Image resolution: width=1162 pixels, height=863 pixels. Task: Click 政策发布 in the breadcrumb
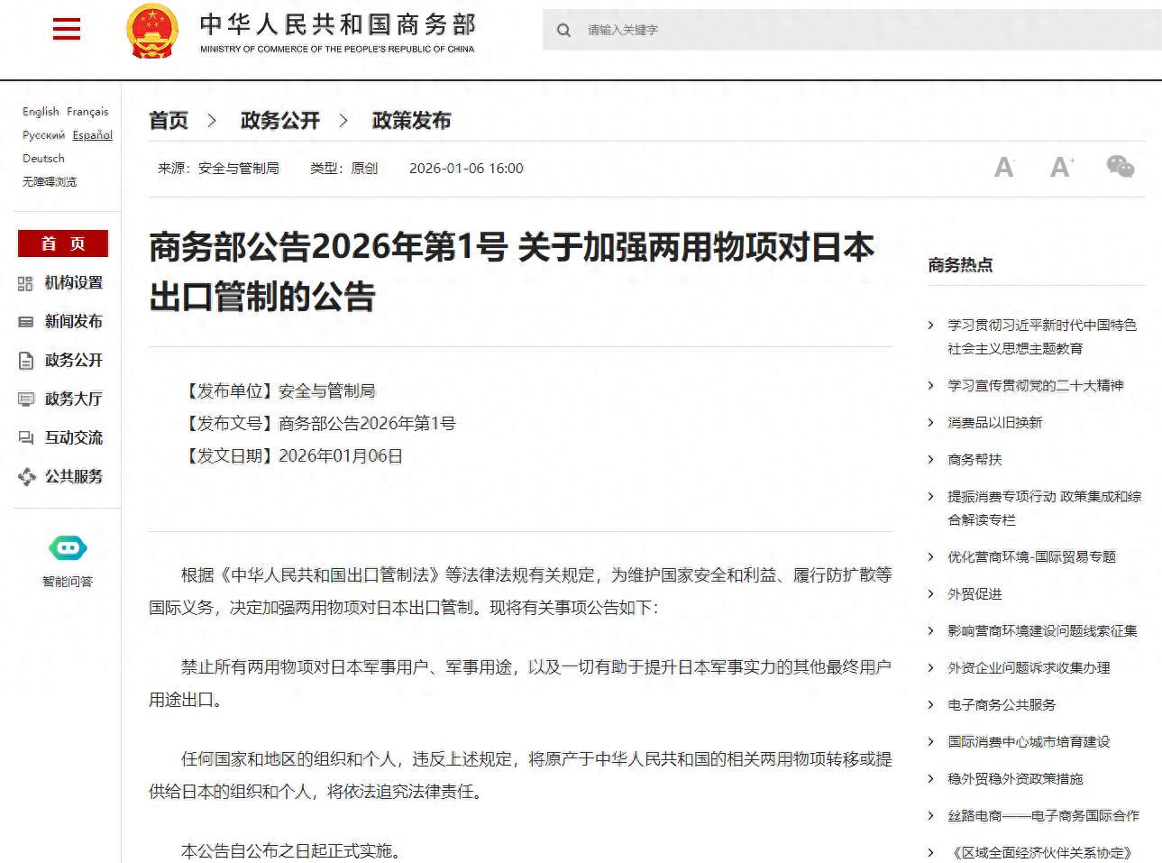click(412, 121)
